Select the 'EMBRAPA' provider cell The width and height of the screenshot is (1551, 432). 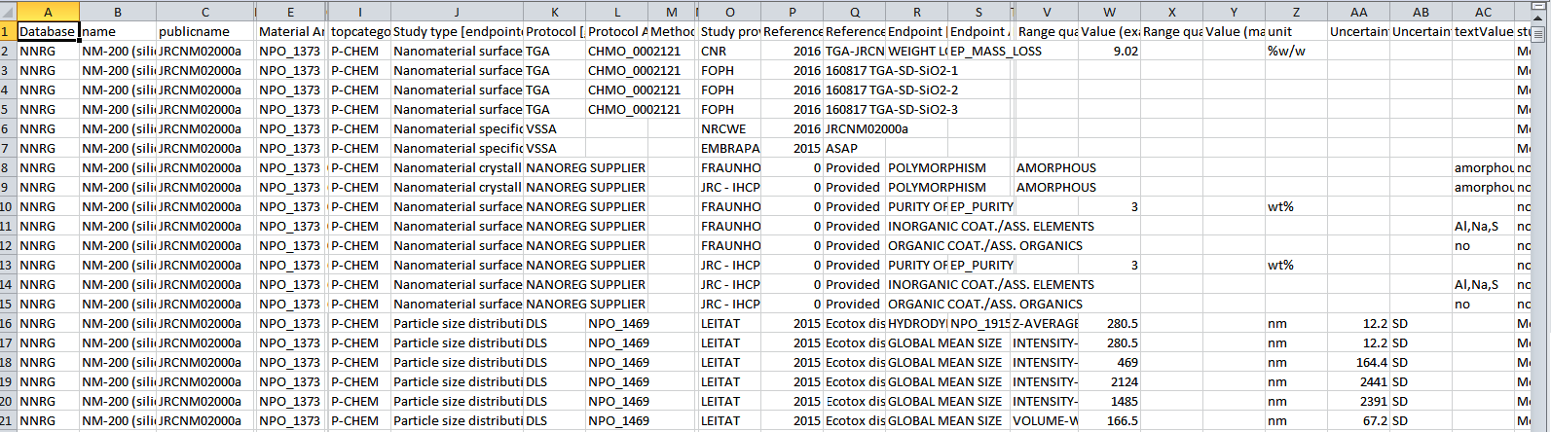[x=730, y=148]
